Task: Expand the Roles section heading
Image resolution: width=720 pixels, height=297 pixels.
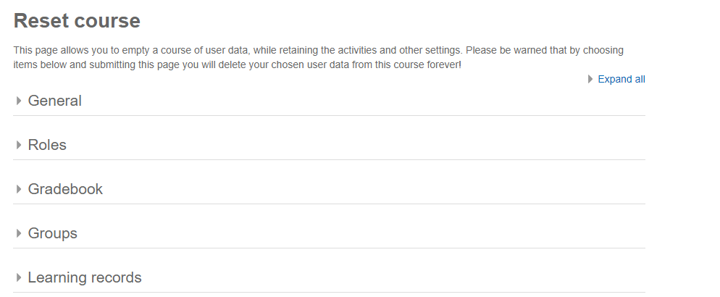Action: (47, 146)
